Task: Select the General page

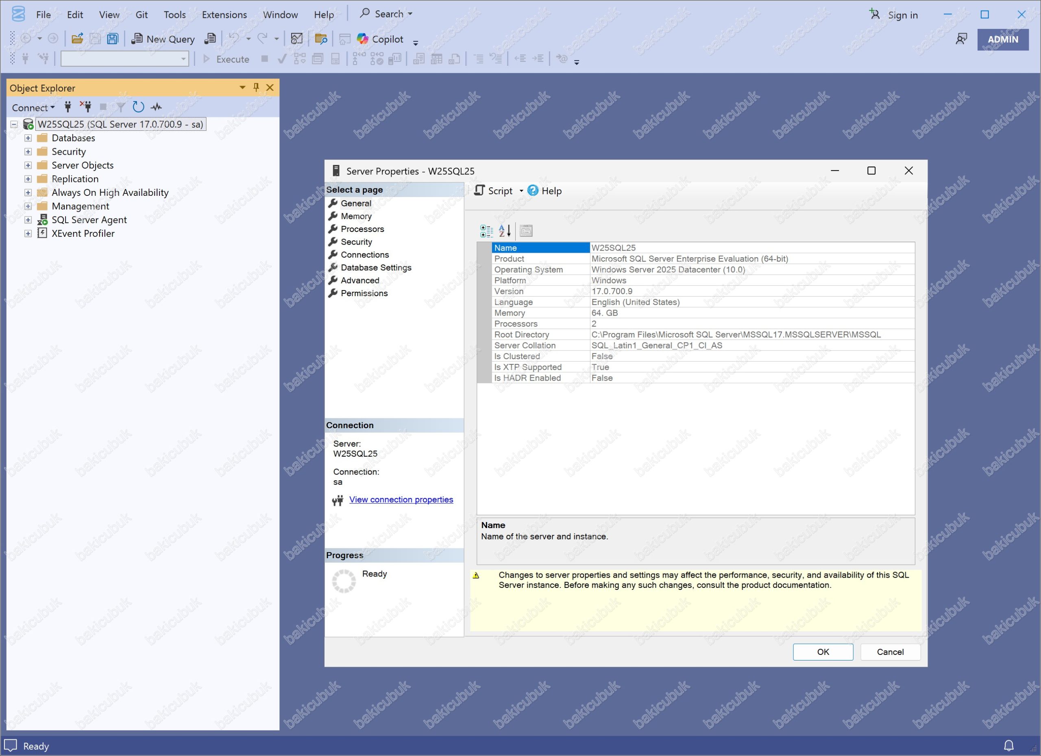Action: click(356, 203)
